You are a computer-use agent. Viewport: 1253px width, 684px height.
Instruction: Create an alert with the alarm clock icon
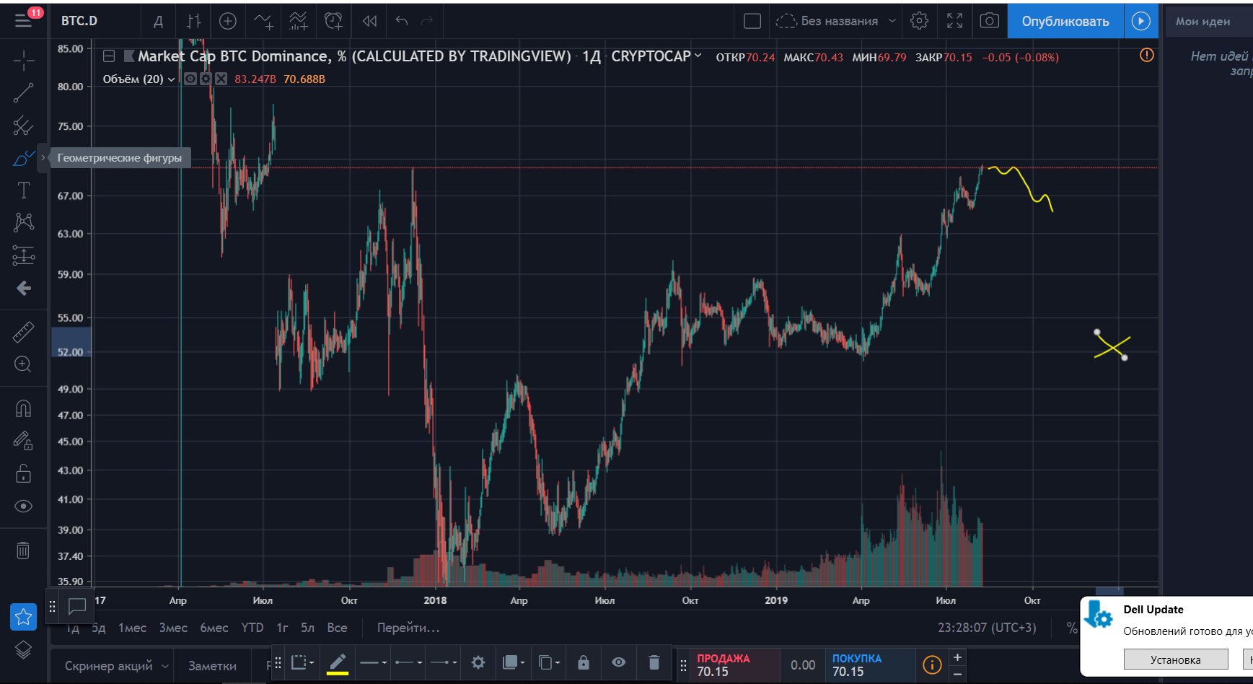333,22
